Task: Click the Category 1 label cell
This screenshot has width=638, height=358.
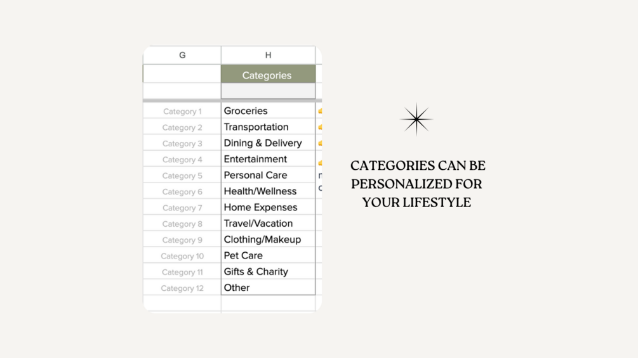Action: pyautogui.click(x=182, y=112)
